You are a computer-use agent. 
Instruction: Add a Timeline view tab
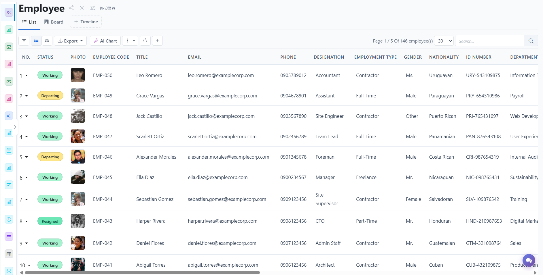pyautogui.click(x=86, y=22)
